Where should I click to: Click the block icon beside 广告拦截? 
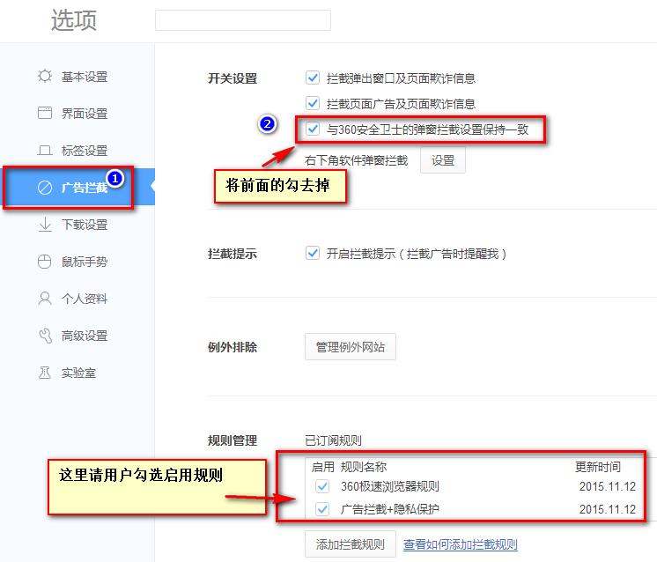click(45, 188)
